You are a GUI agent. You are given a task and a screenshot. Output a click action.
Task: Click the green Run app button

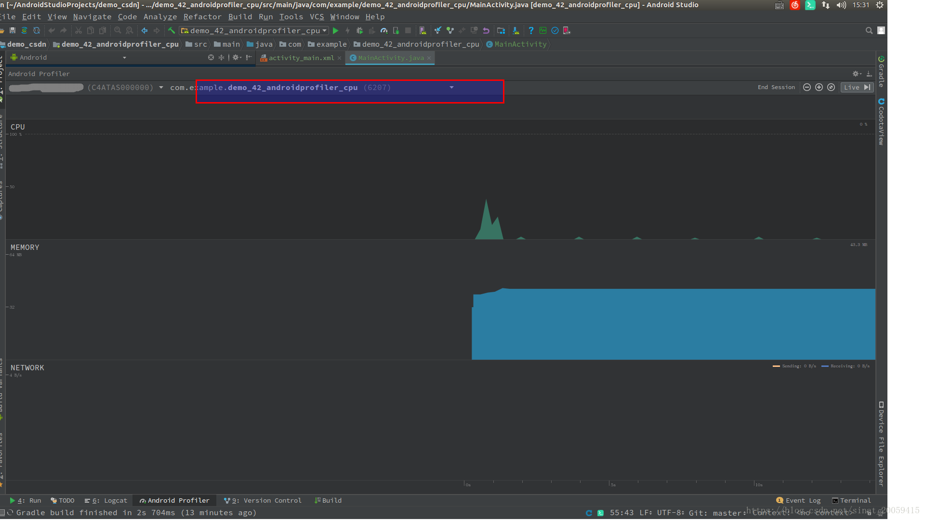[336, 31]
